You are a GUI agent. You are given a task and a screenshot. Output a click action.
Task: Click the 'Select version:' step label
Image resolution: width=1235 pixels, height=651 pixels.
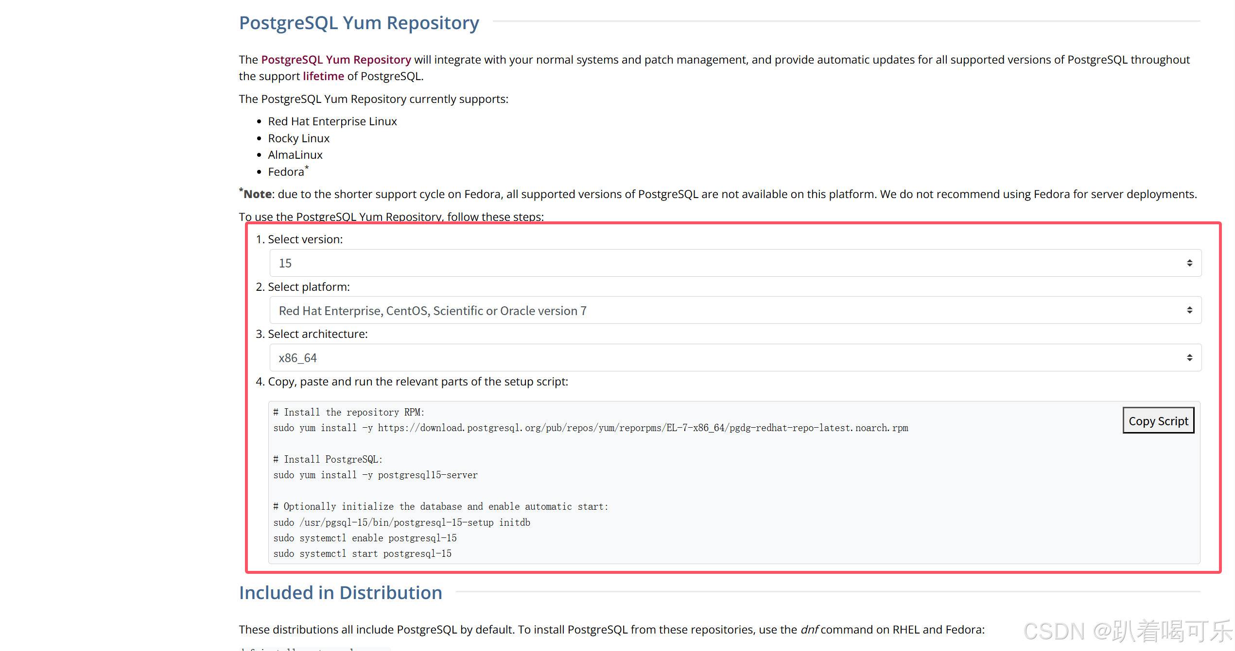click(x=305, y=239)
